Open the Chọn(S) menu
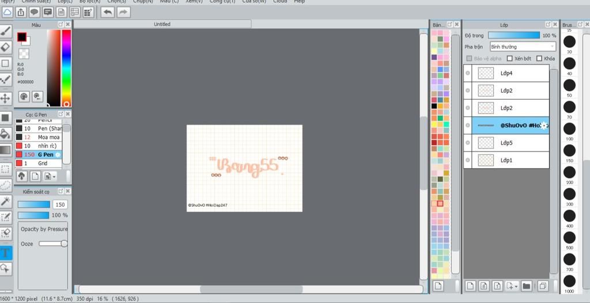 tap(116, 2)
